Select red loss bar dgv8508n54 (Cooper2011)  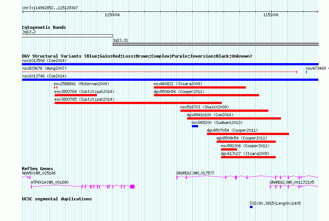tap(246, 142)
